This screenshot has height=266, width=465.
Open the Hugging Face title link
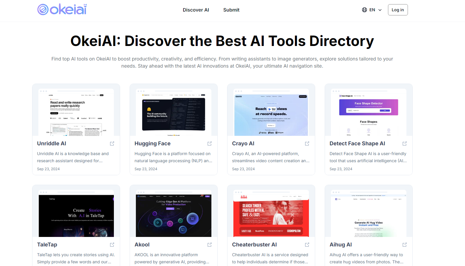(153, 144)
